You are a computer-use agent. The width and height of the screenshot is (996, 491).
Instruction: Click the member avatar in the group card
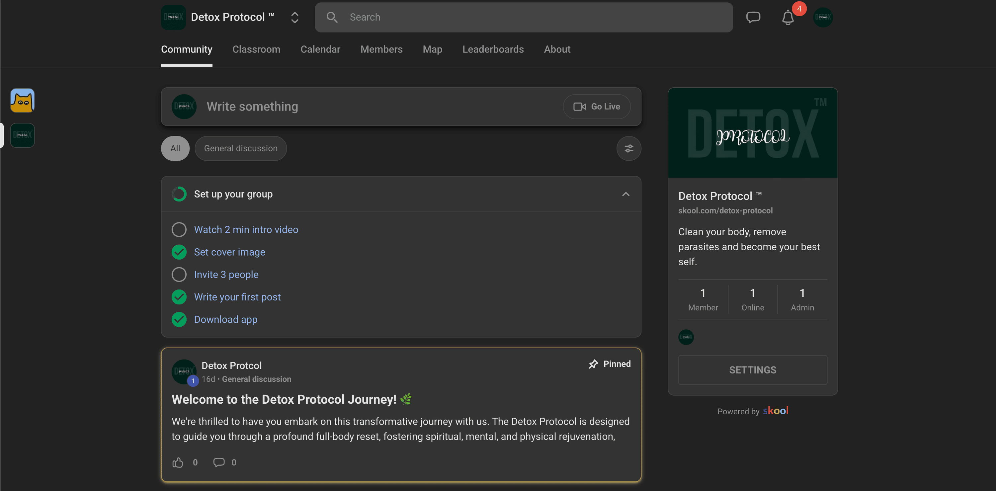[686, 337]
